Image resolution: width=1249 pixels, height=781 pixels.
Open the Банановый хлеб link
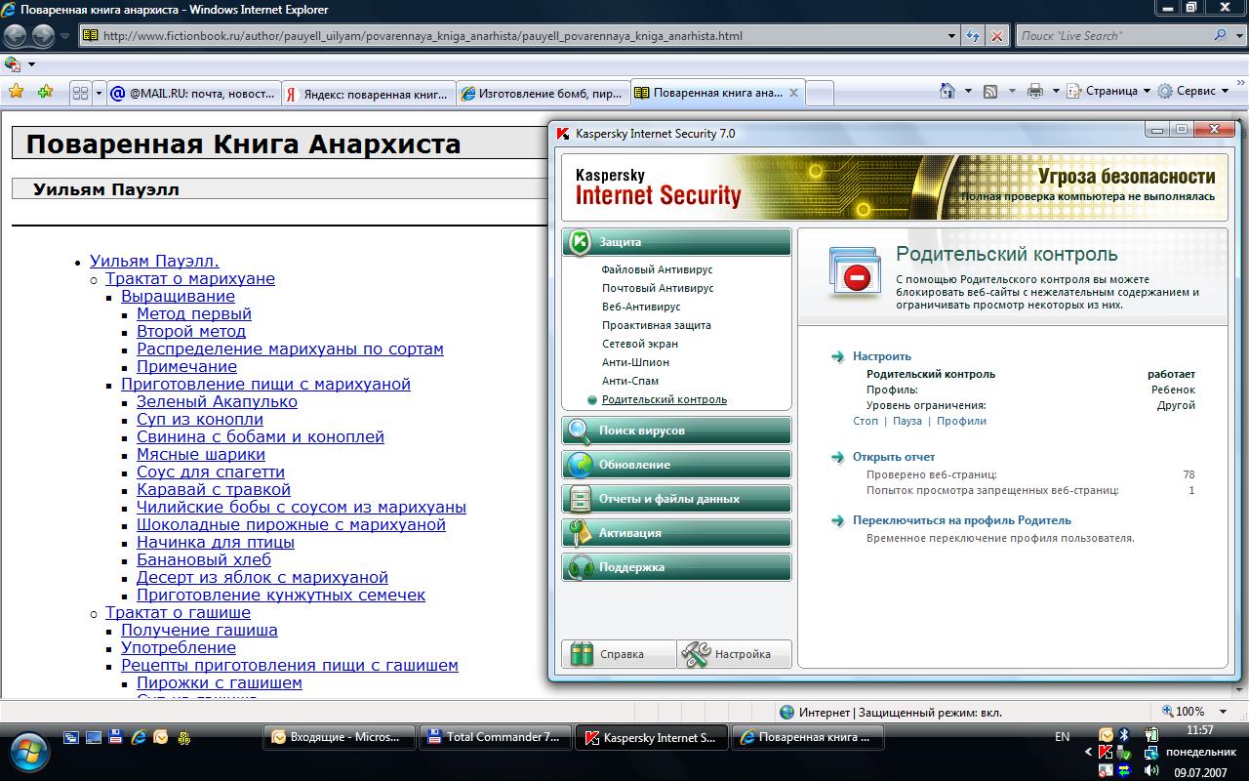pyautogui.click(x=204, y=559)
